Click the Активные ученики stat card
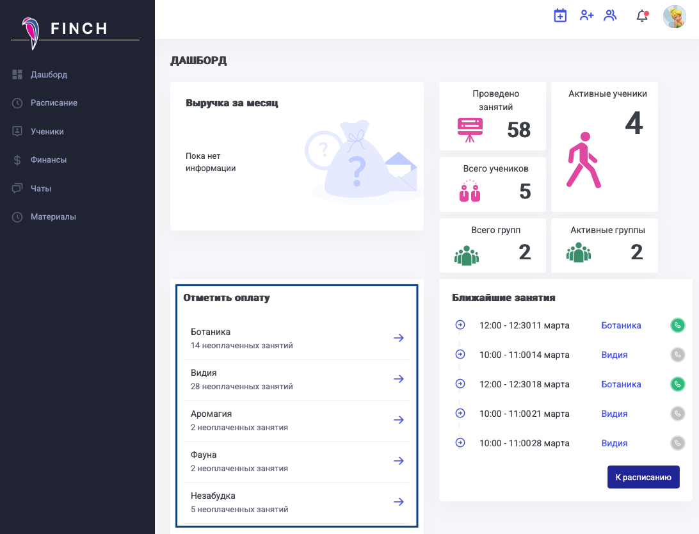 click(x=604, y=147)
